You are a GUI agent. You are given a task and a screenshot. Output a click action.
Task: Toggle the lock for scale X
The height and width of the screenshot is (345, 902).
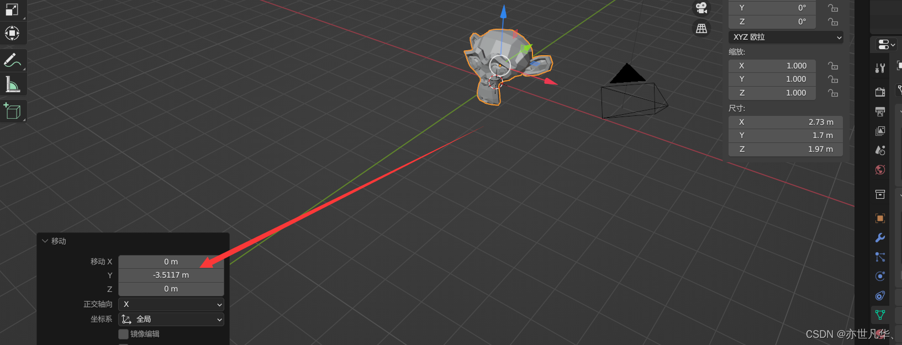833,66
